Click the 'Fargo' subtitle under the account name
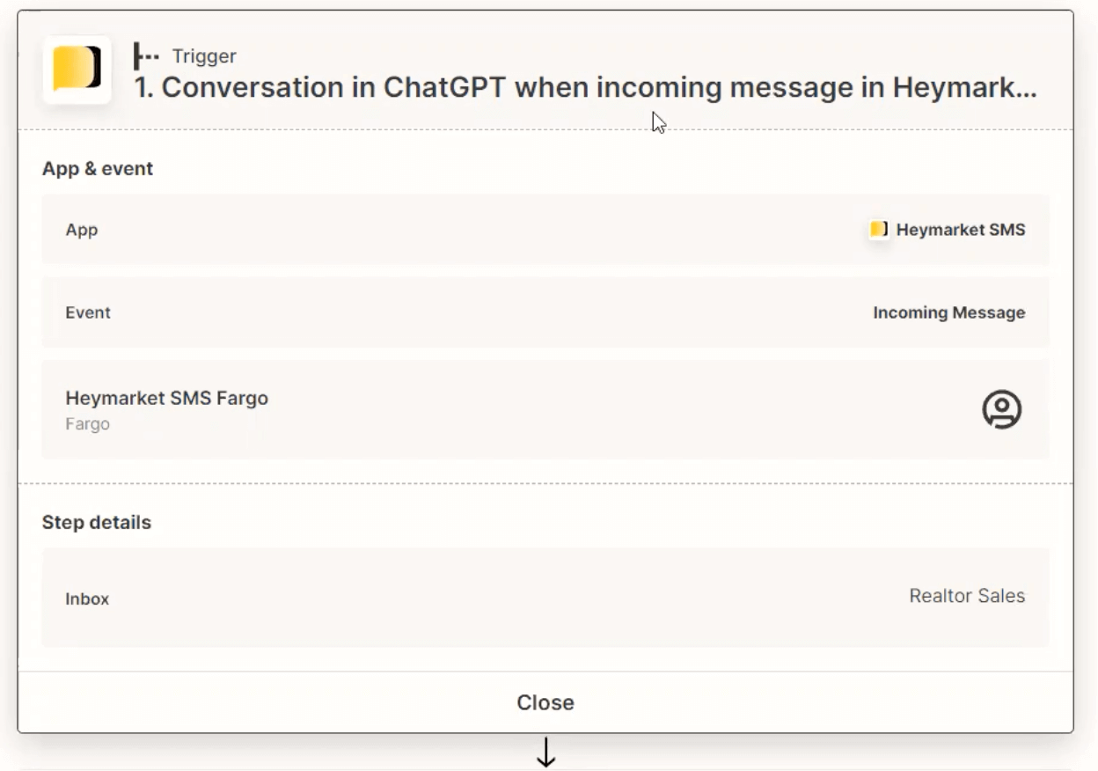 click(x=87, y=424)
